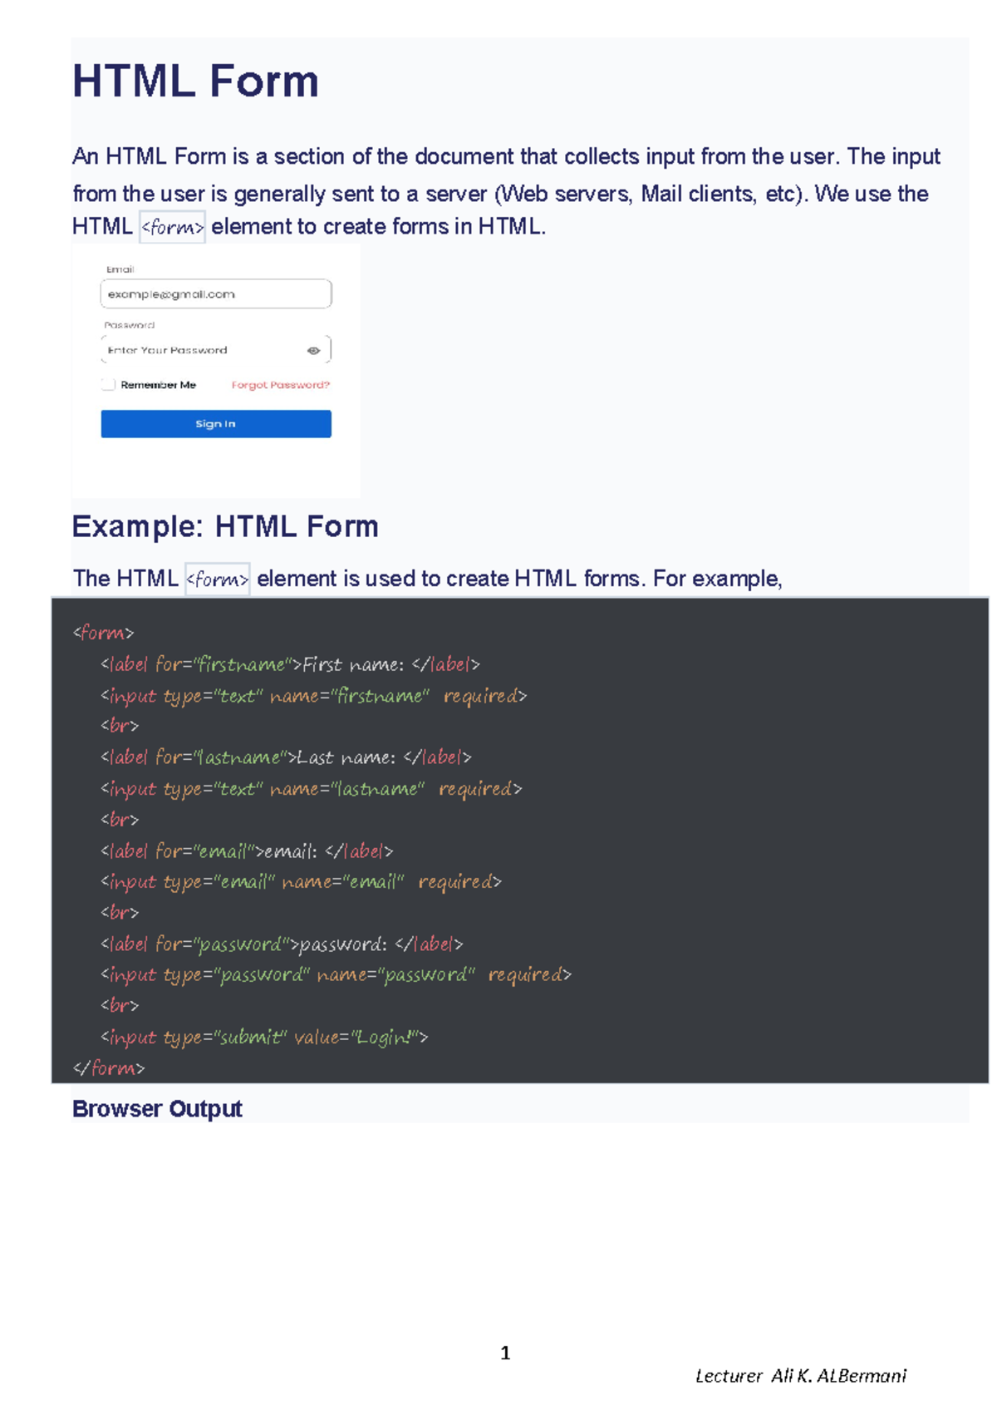The width and height of the screenshot is (997, 1410).
Task: Select the "Example: HTML Form" heading
Action: pyautogui.click(x=224, y=525)
